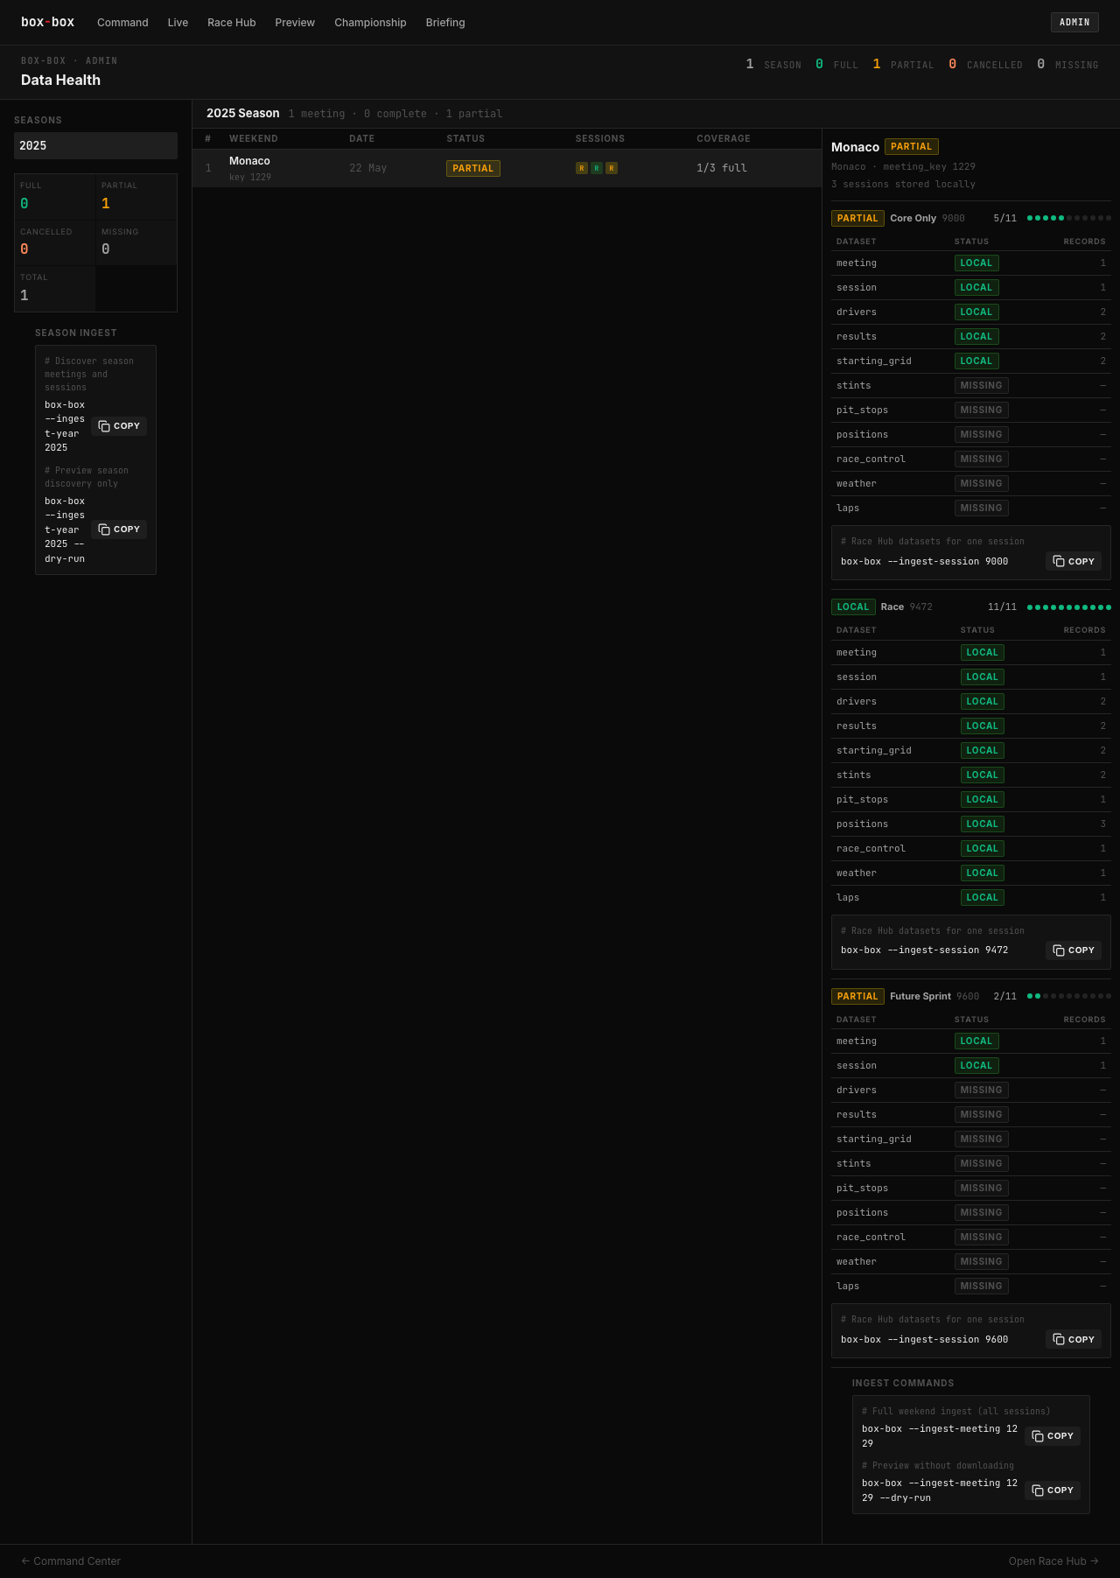Screen dimensions: 1120x1578
Task: Click the first amber R session badge
Action: point(582,168)
